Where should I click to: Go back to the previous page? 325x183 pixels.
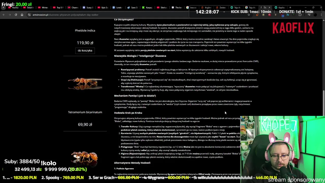4,15
